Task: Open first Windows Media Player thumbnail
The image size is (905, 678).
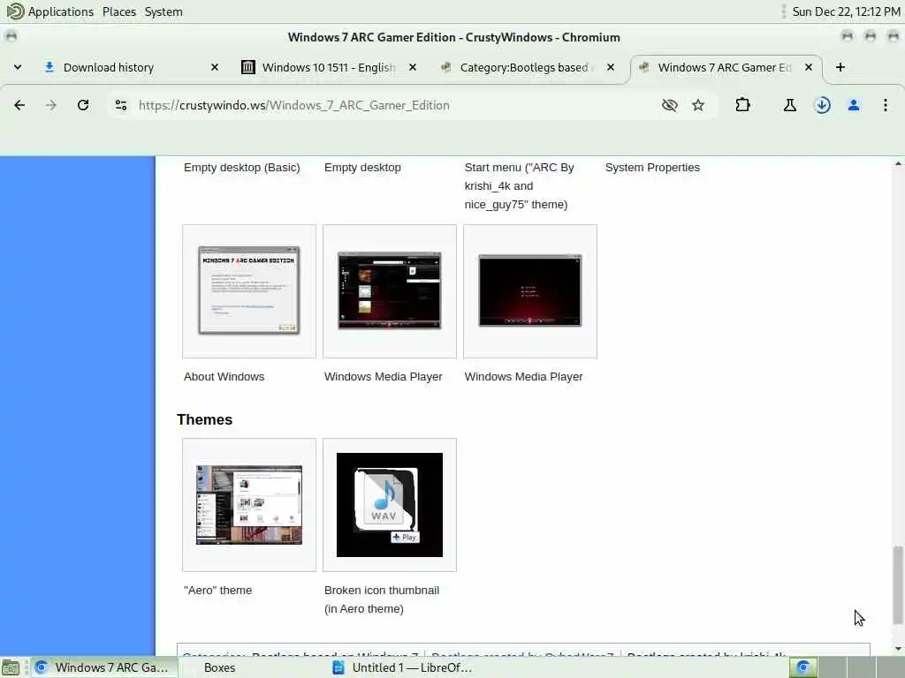Action: coord(390,291)
